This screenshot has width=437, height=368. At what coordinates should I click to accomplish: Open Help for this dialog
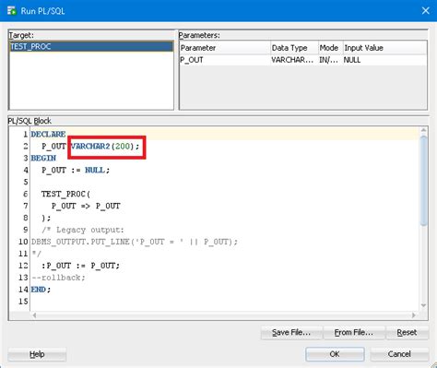(37, 354)
